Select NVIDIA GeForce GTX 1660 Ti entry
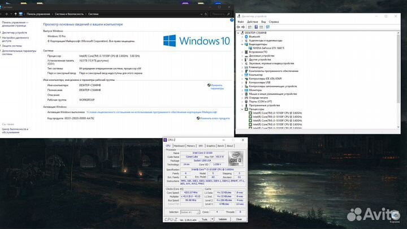Screen dimensions: 407x229 click(x=269, y=48)
